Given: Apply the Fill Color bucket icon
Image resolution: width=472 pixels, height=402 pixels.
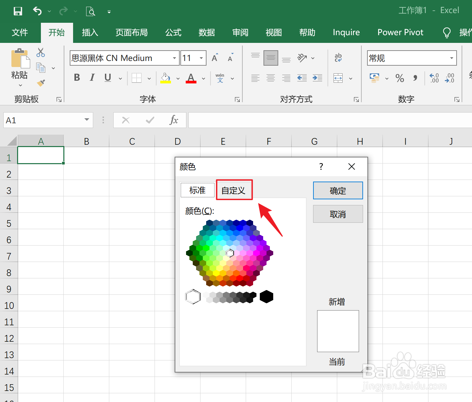Looking at the screenshot, I should pos(165,78).
